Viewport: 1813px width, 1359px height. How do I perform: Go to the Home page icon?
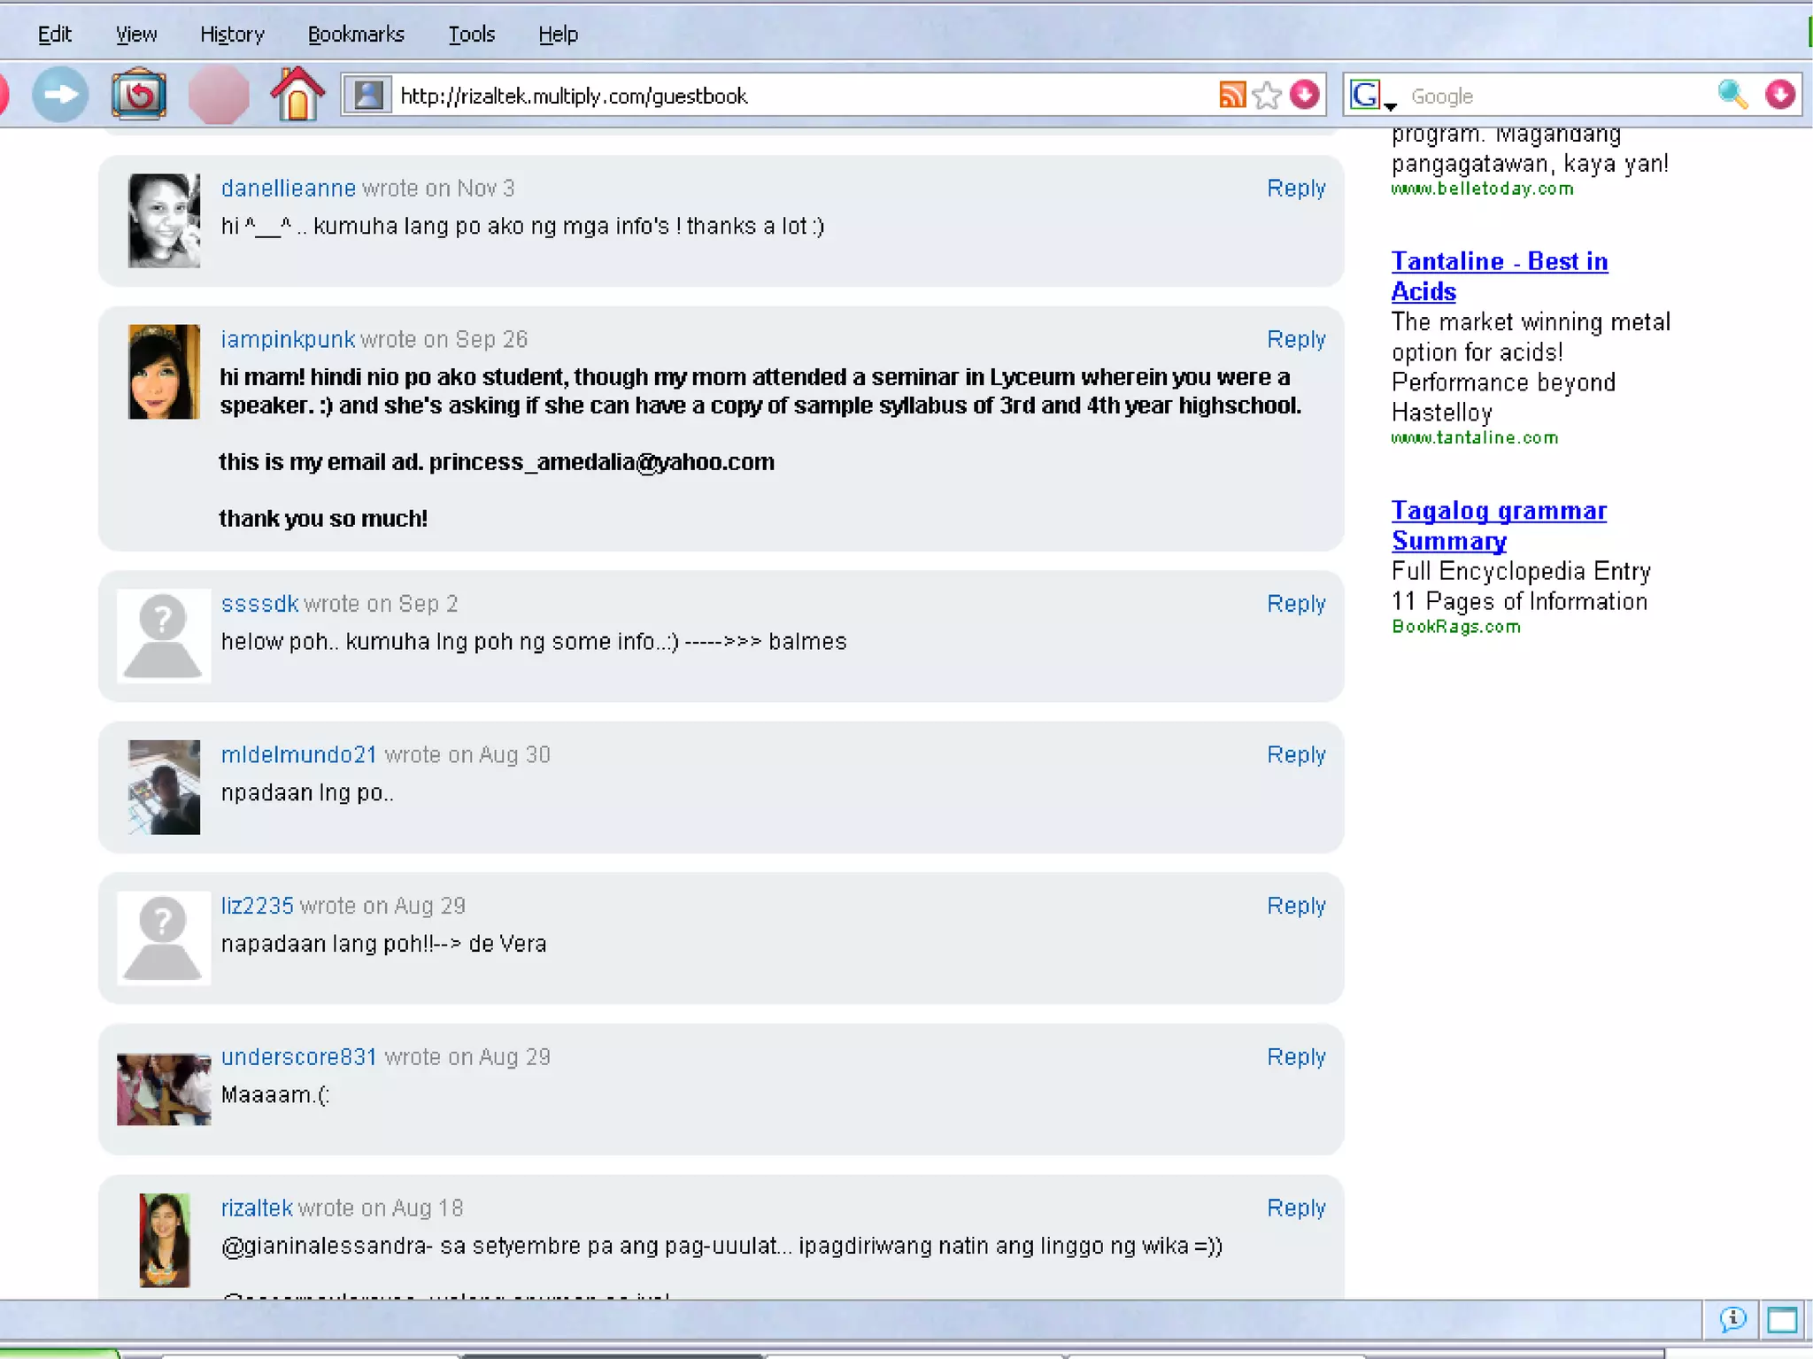(x=297, y=94)
